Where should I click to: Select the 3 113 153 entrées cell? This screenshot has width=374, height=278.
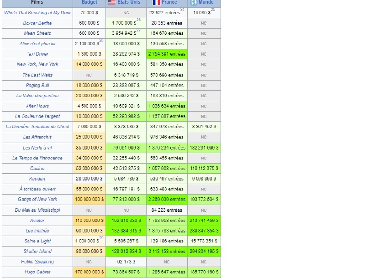coord(167,252)
